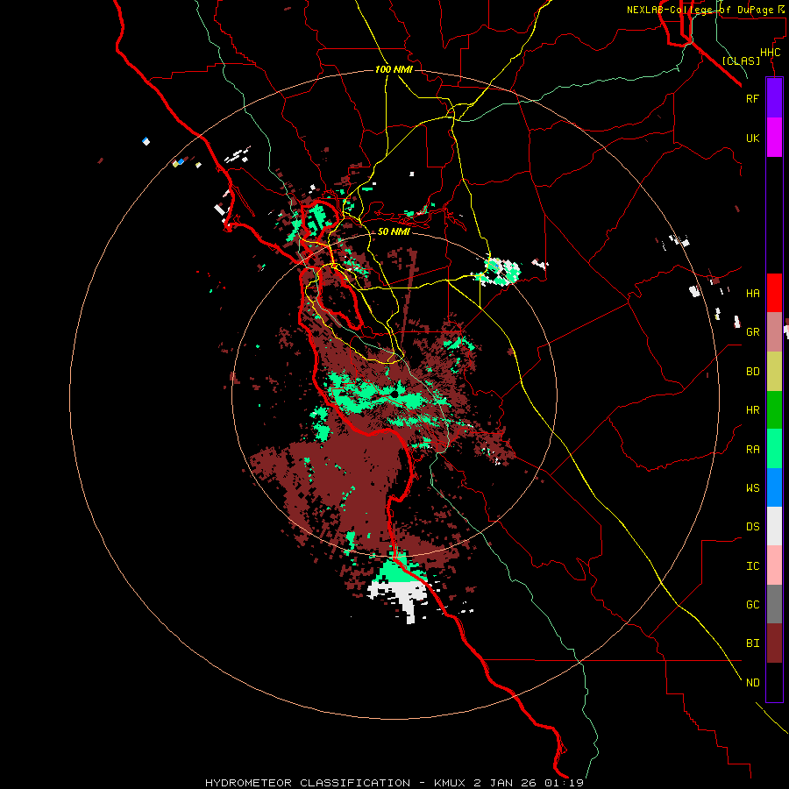This screenshot has height=789, width=789.
Task: Click the blue WS color swatch
Action: 774,487
